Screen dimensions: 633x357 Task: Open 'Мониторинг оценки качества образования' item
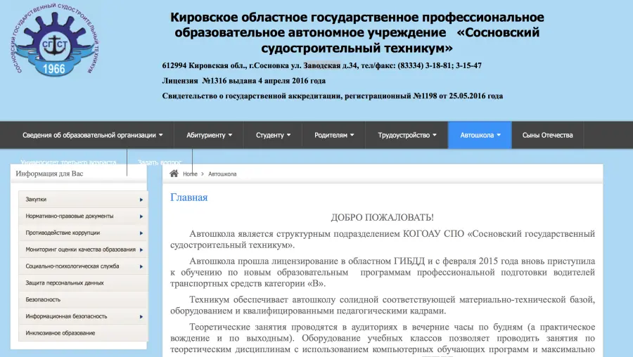coord(83,249)
